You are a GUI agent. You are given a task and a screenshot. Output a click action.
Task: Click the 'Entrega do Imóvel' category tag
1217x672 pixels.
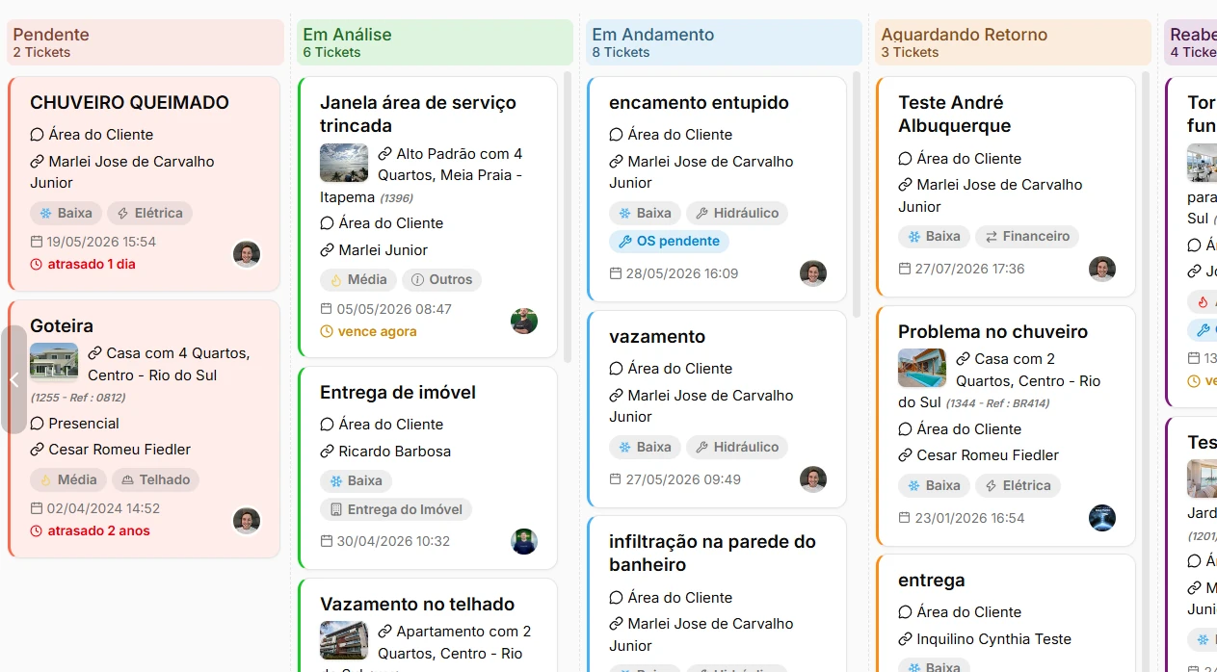[396, 509]
